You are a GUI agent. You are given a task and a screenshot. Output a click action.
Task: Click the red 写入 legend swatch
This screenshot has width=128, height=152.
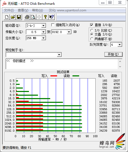[x=54, y=76]
